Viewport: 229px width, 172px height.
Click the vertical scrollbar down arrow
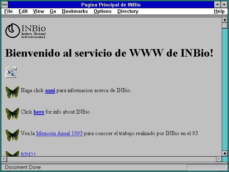225,153
